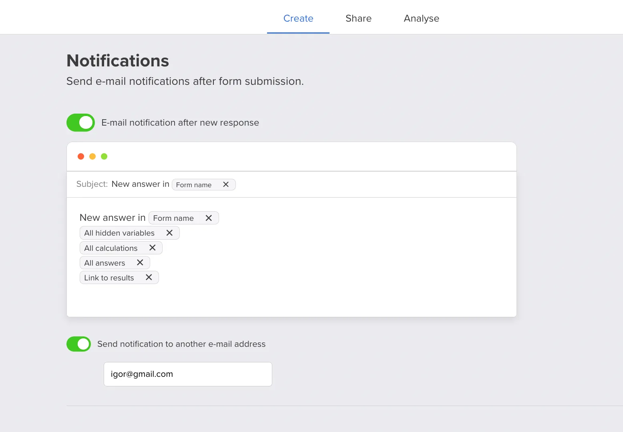Click the red dot in the email preview header

click(81, 156)
